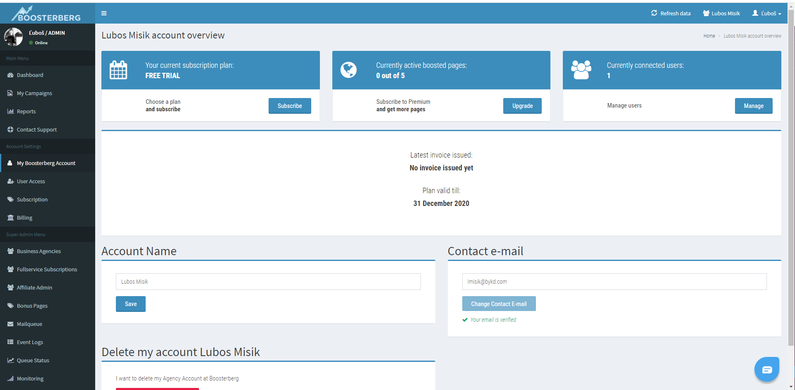The width and height of the screenshot is (795, 390).
Task: Open Affiliate Admin page
Action: (x=48, y=287)
